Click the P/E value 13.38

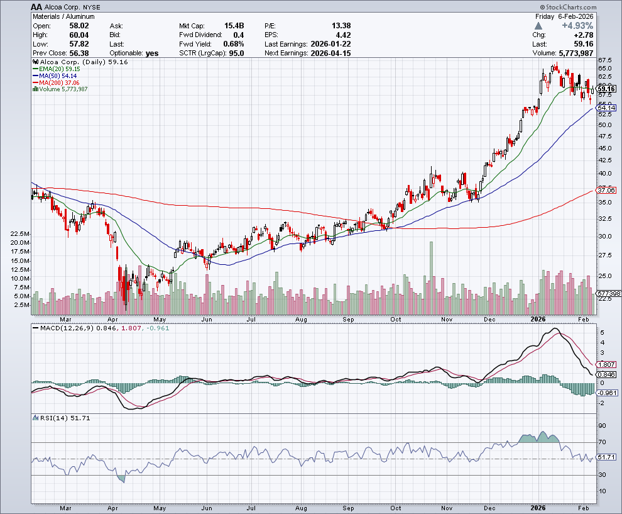[341, 26]
